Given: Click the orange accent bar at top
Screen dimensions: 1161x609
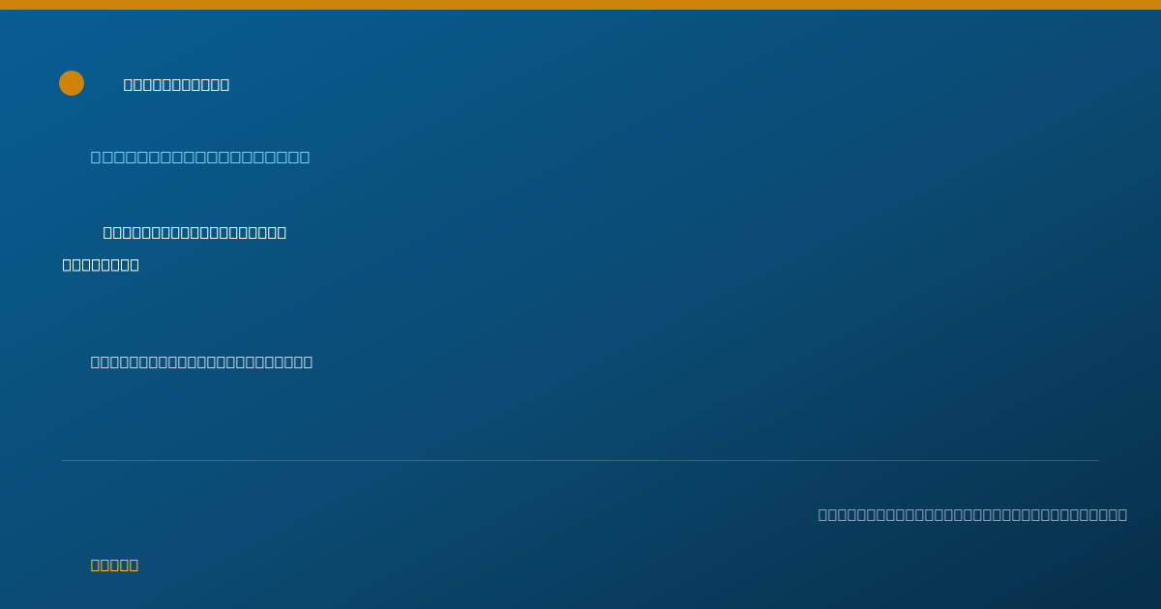Looking at the screenshot, I should click(580, 5).
